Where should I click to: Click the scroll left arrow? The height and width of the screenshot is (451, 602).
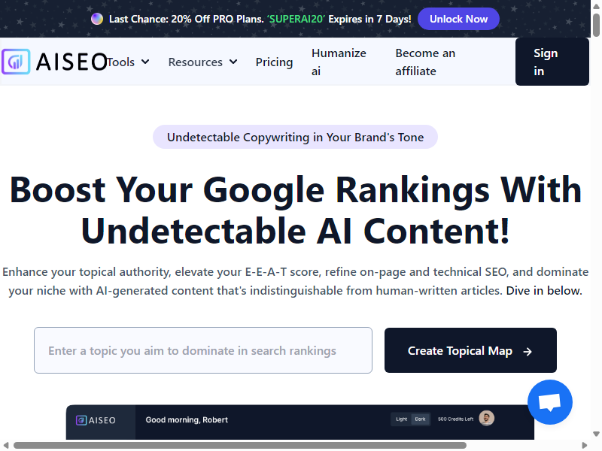click(6, 445)
